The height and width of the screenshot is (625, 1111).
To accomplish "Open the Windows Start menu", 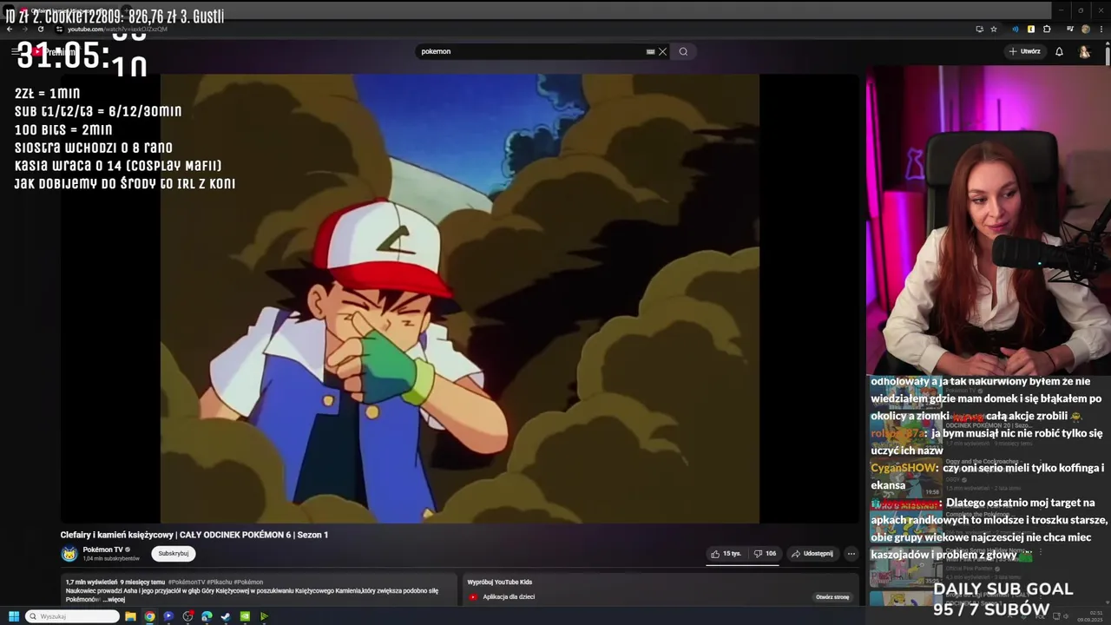I will point(14,616).
